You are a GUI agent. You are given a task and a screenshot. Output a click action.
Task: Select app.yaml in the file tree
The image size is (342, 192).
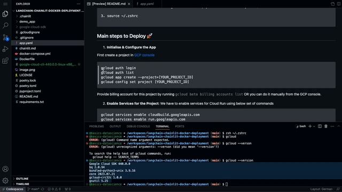(48, 43)
